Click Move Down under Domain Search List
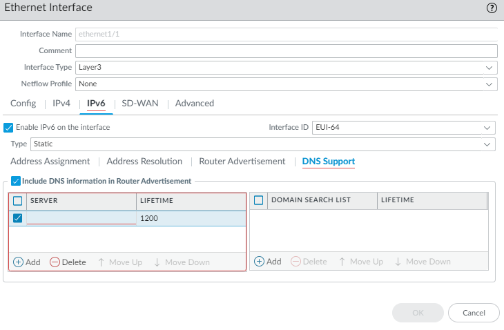This screenshot has height=330, width=504. tap(398, 262)
